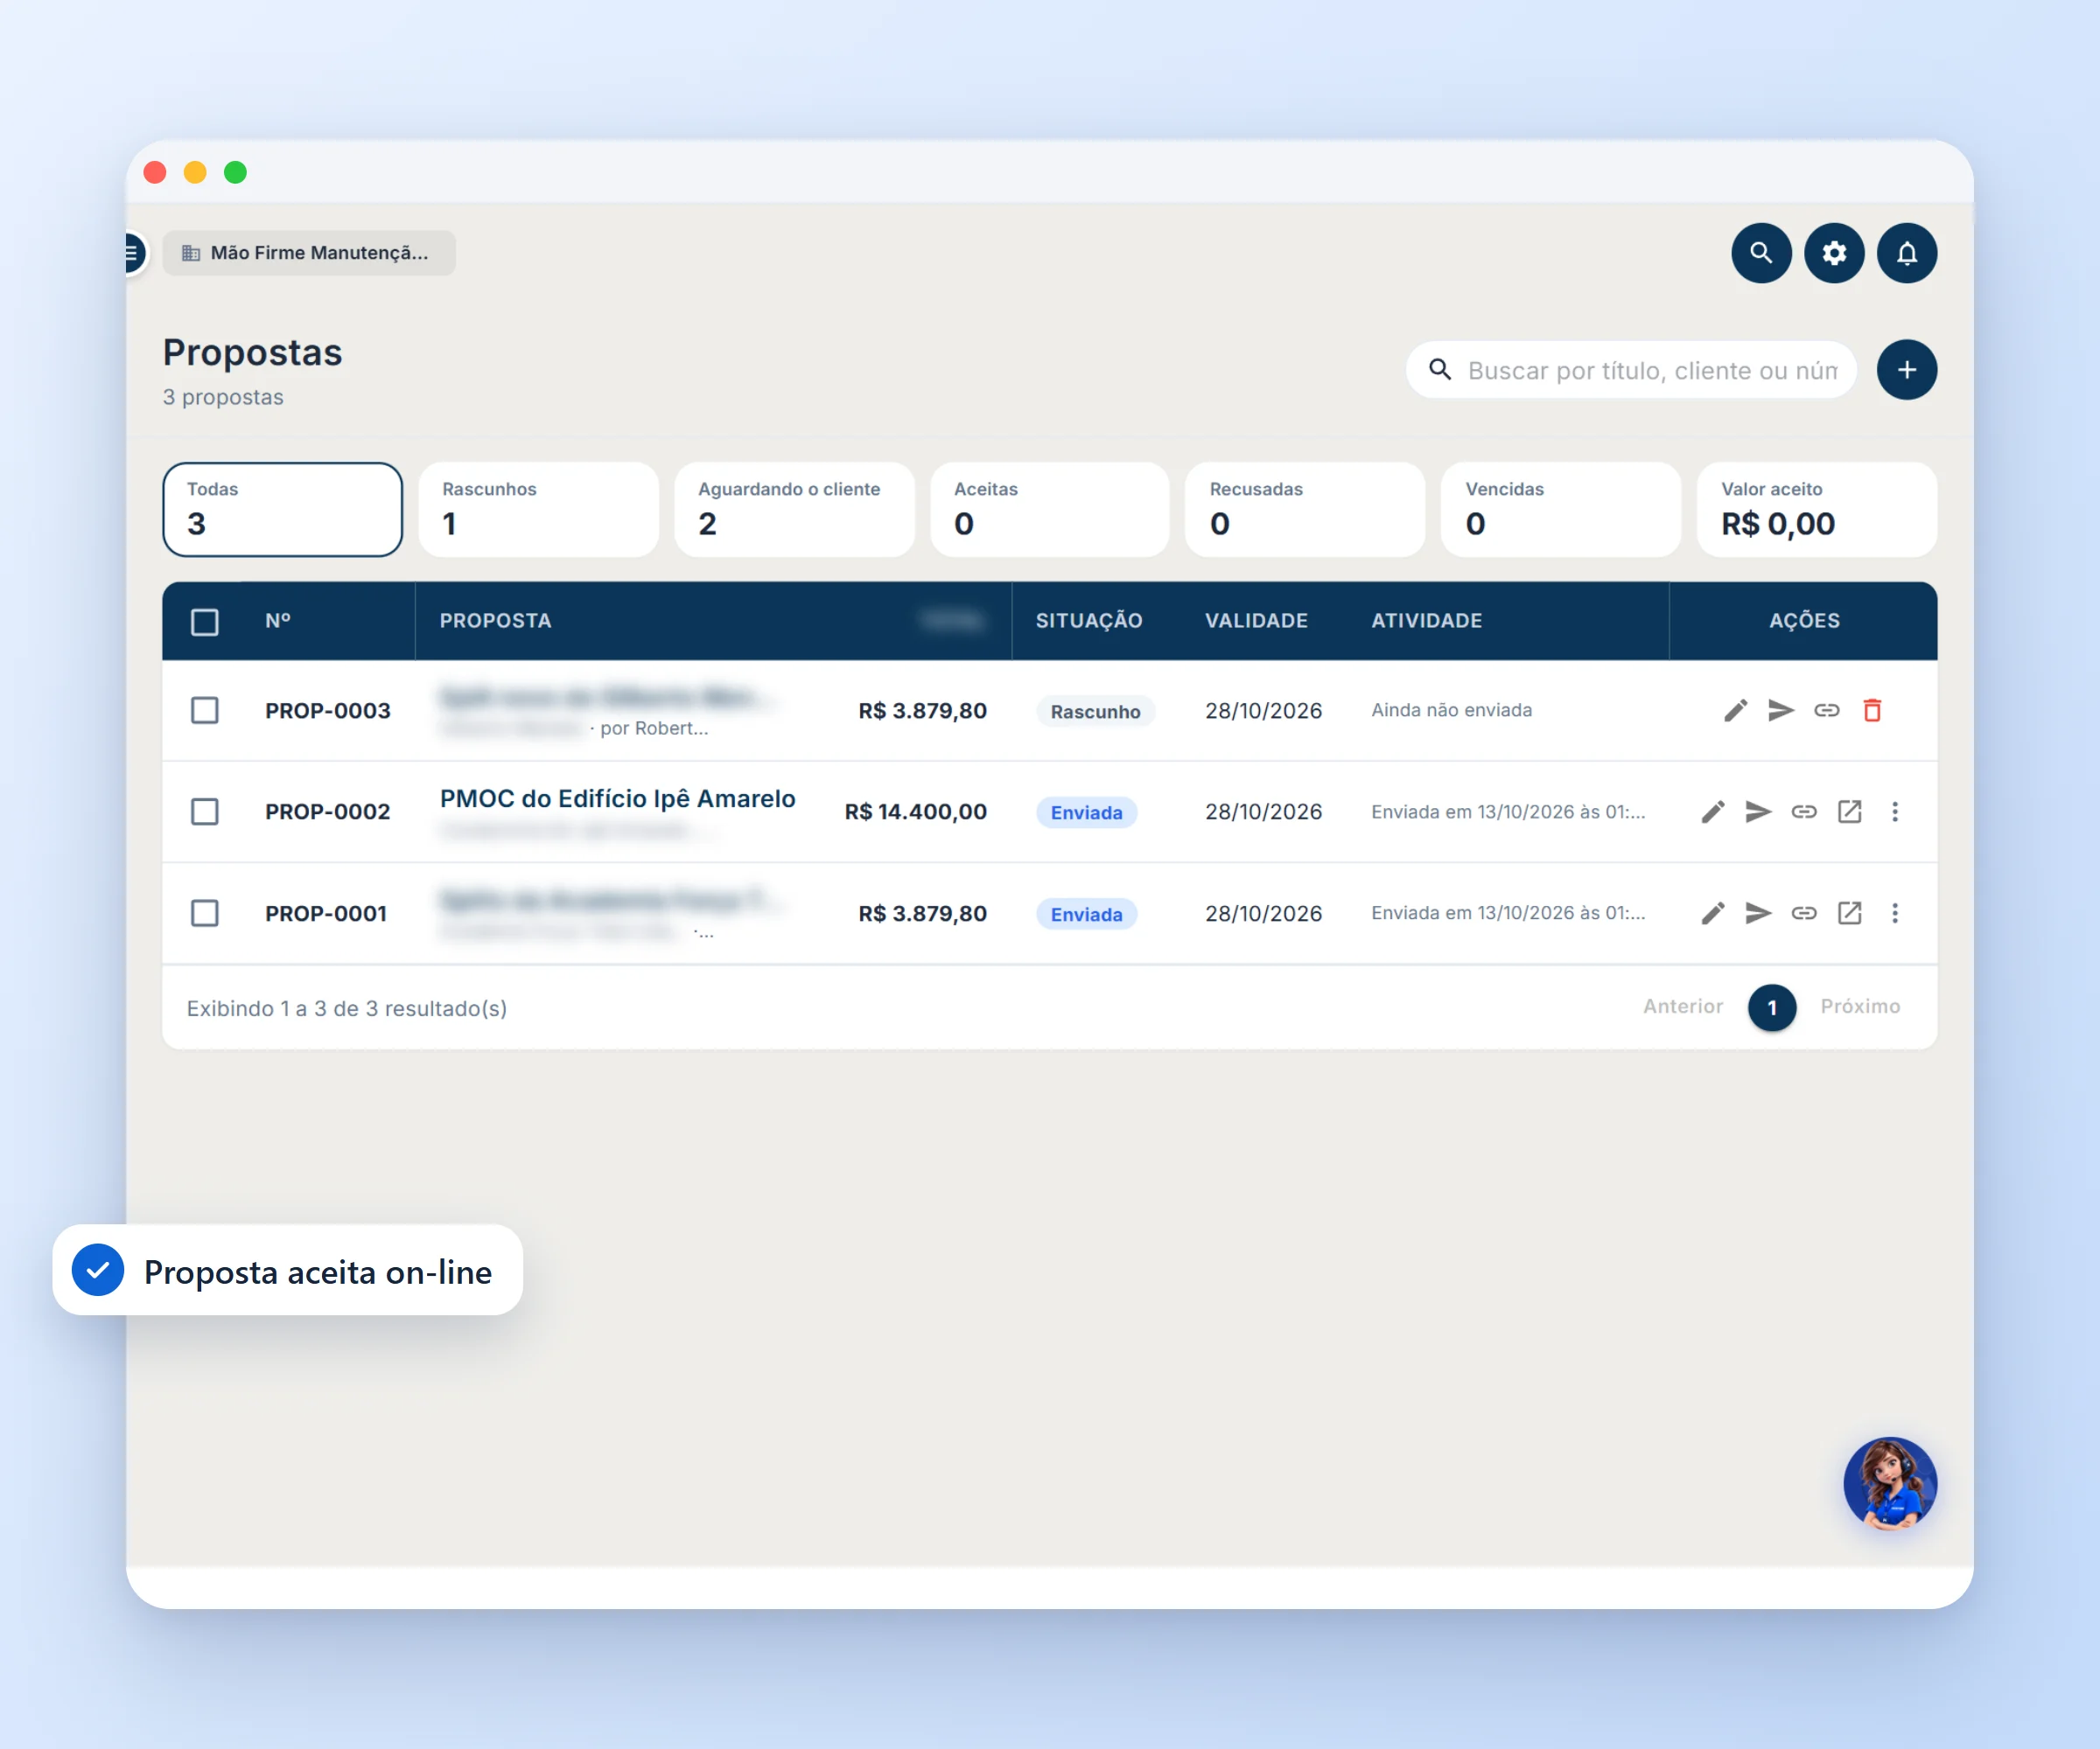2100x1749 pixels.
Task: Resend proposal PROP-0001 with send icon
Action: tap(1758, 914)
